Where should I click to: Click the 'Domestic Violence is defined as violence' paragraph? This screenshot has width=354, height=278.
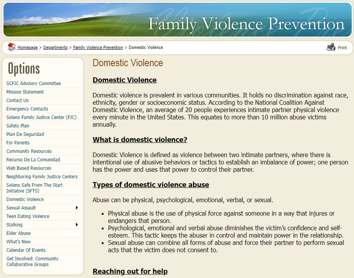[x=220, y=162]
